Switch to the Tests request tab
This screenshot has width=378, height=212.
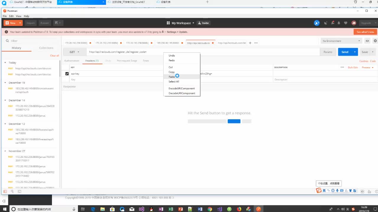pyautogui.click(x=146, y=61)
